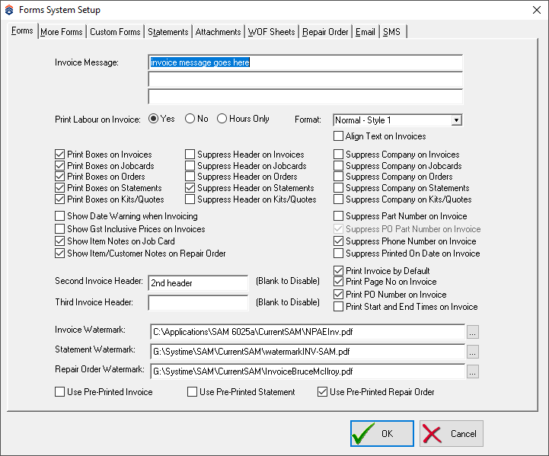Click the Repair Order Watermark path field
Viewport: 549px width, 456px height.
coord(308,371)
